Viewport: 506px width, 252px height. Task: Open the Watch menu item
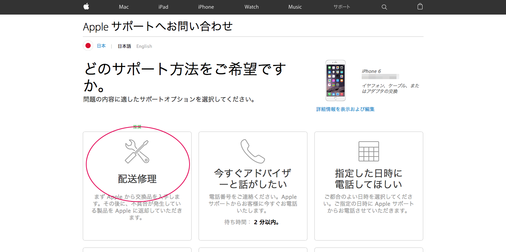[251, 7]
